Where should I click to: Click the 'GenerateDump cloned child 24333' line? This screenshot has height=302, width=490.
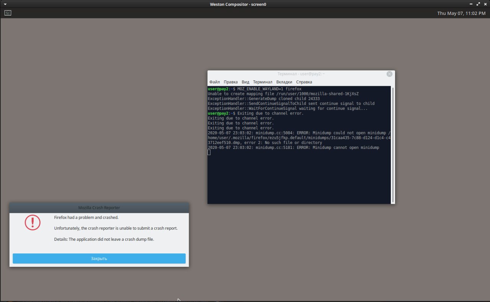264,99
